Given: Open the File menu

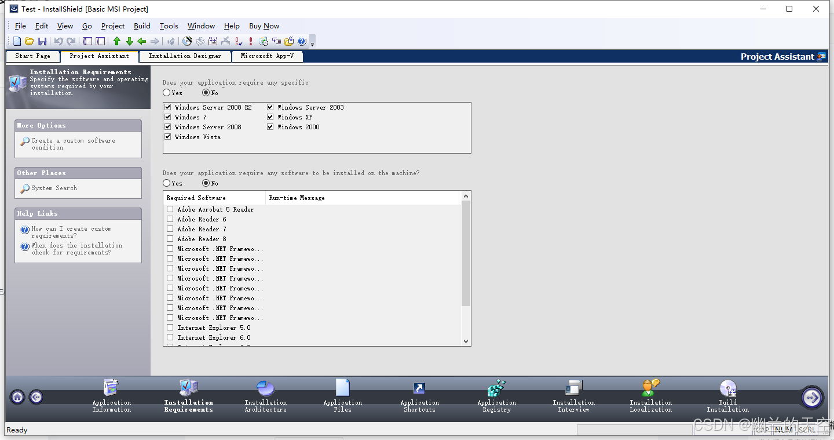Looking at the screenshot, I should point(20,26).
